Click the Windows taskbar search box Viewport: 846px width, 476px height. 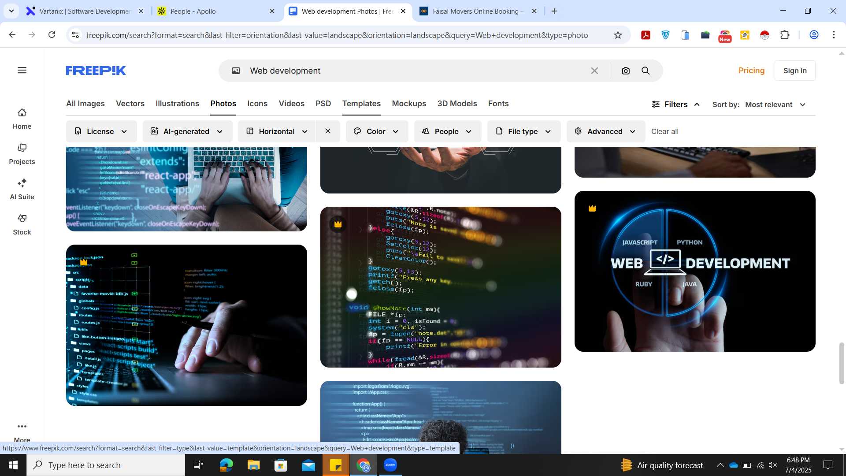(x=106, y=465)
